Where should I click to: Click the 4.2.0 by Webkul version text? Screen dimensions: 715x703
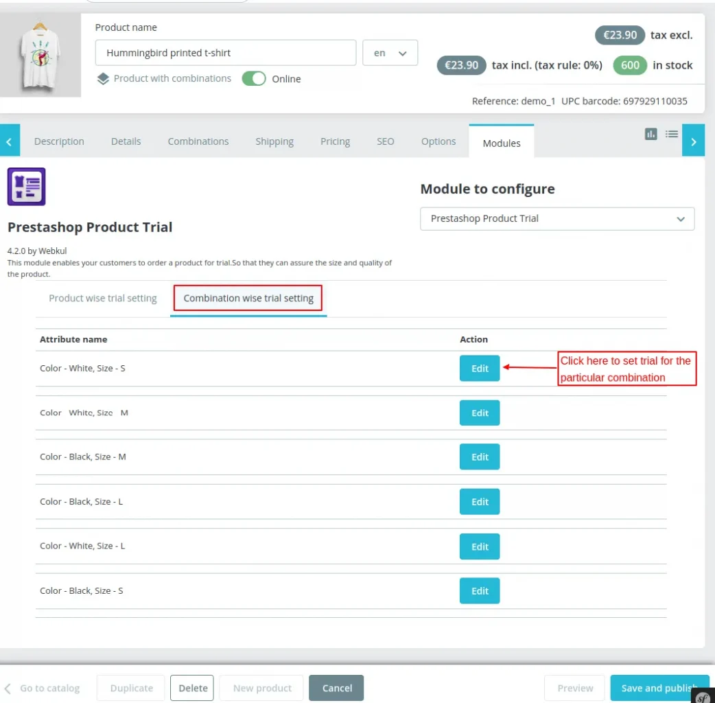37,251
